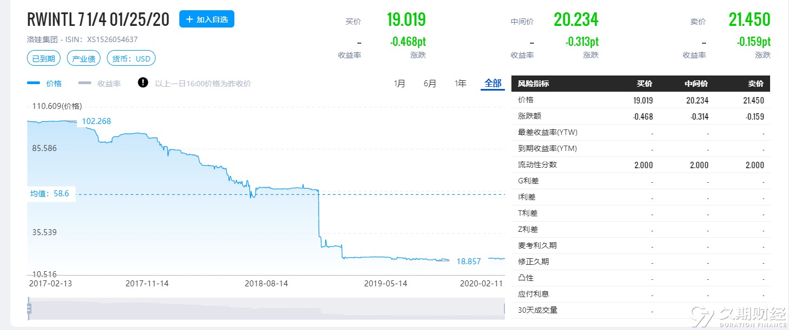Click the -0.468pt change value
The image size is (789, 330).
[408, 42]
